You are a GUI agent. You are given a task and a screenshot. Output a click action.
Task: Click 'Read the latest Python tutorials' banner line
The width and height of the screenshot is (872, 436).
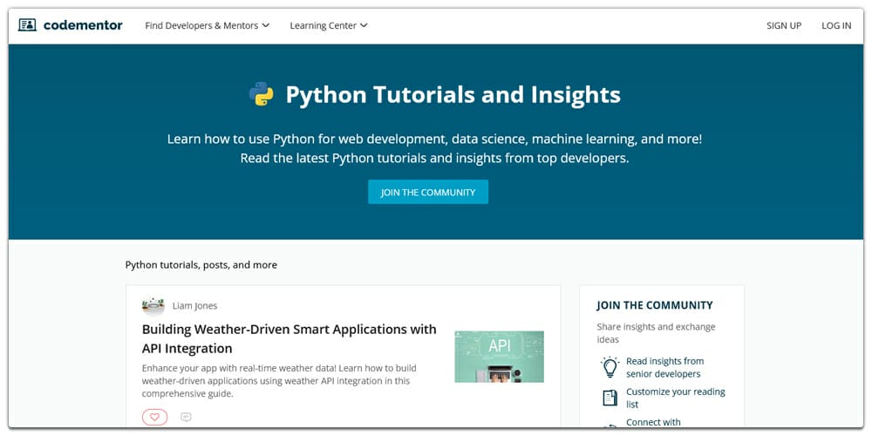click(435, 159)
